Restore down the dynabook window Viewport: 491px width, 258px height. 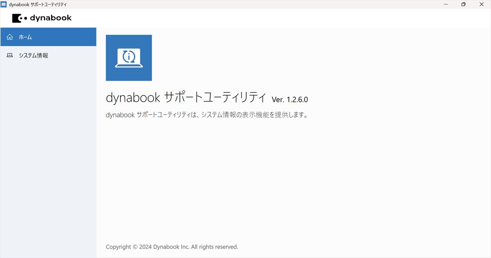point(463,4)
